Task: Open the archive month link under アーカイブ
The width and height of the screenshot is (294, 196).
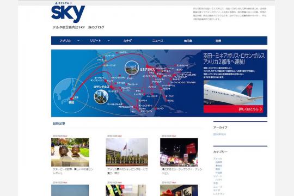Action: coord(219,134)
